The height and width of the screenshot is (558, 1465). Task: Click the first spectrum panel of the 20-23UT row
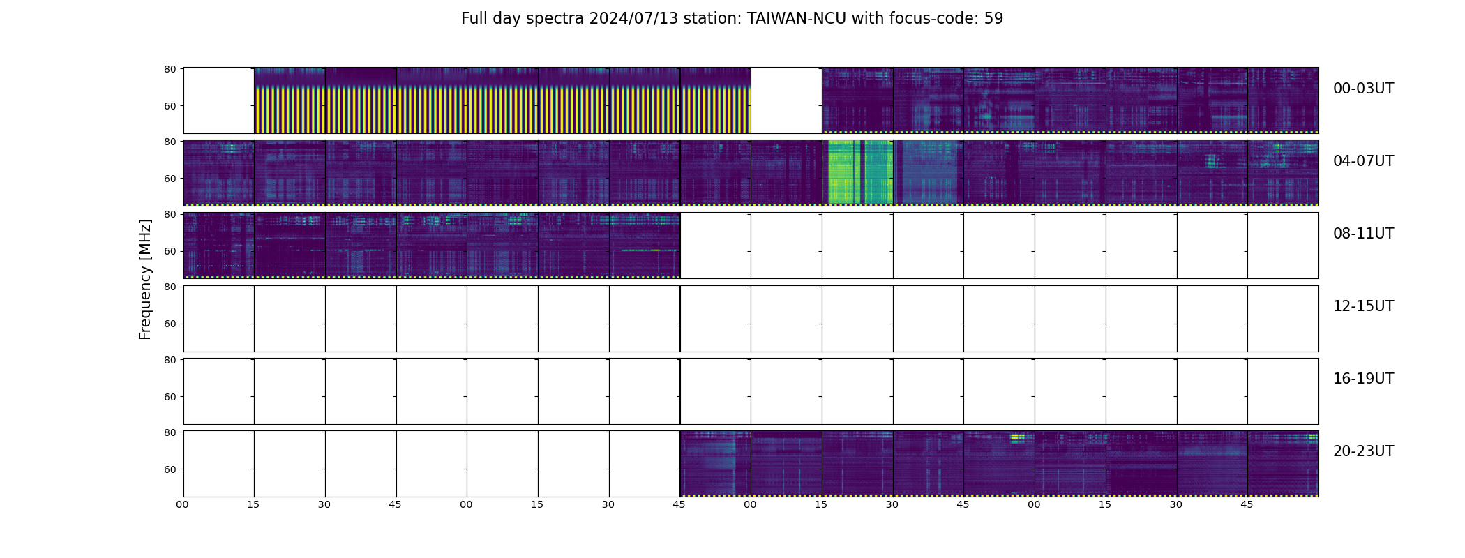[x=716, y=463]
